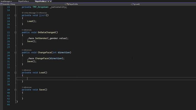Pin the active PlayerProfile.cs tab
Screen dimensions: 196x110
pos(48,2)
